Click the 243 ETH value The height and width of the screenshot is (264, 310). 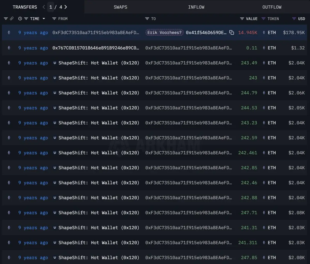pyautogui.click(x=253, y=78)
